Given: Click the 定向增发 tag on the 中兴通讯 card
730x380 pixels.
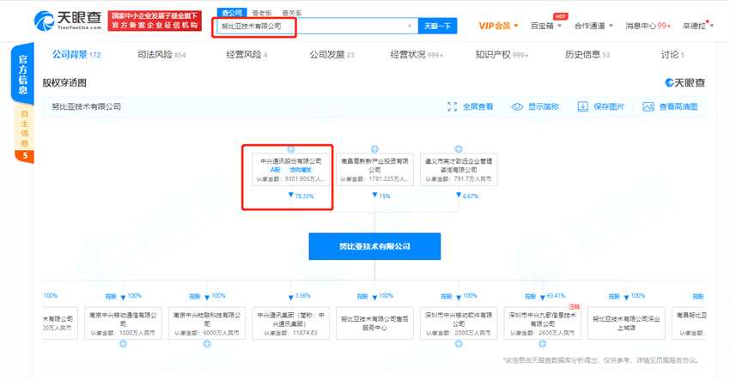Looking at the screenshot, I should click(x=301, y=170).
